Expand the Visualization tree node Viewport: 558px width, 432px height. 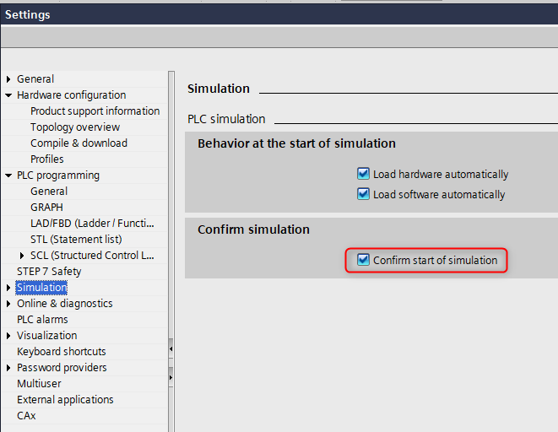click(x=8, y=336)
